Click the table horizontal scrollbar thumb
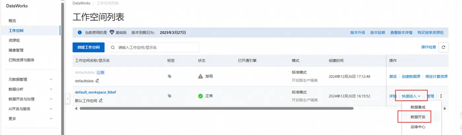 216,108
